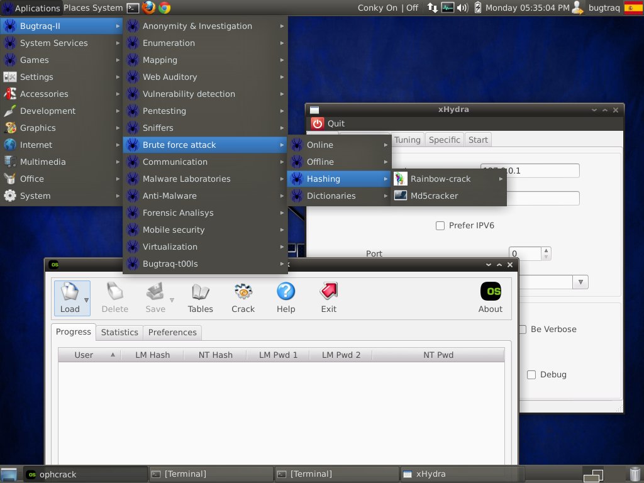Open the Load button in ophcrack toolbar
The height and width of the screenshot is (483, 644).
pos(70,298)
